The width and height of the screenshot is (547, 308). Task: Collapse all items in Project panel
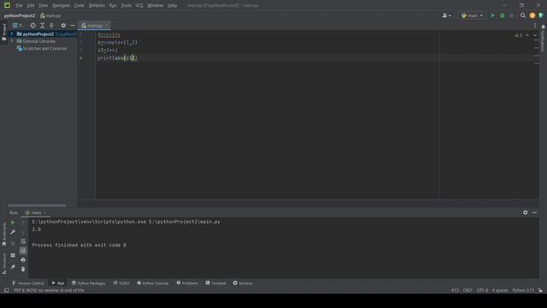(x=51, y=26)
